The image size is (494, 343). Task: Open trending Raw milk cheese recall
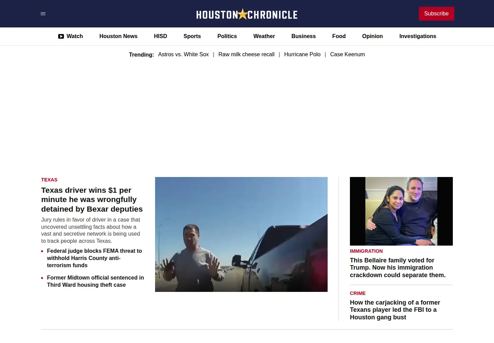coord(246,55)
